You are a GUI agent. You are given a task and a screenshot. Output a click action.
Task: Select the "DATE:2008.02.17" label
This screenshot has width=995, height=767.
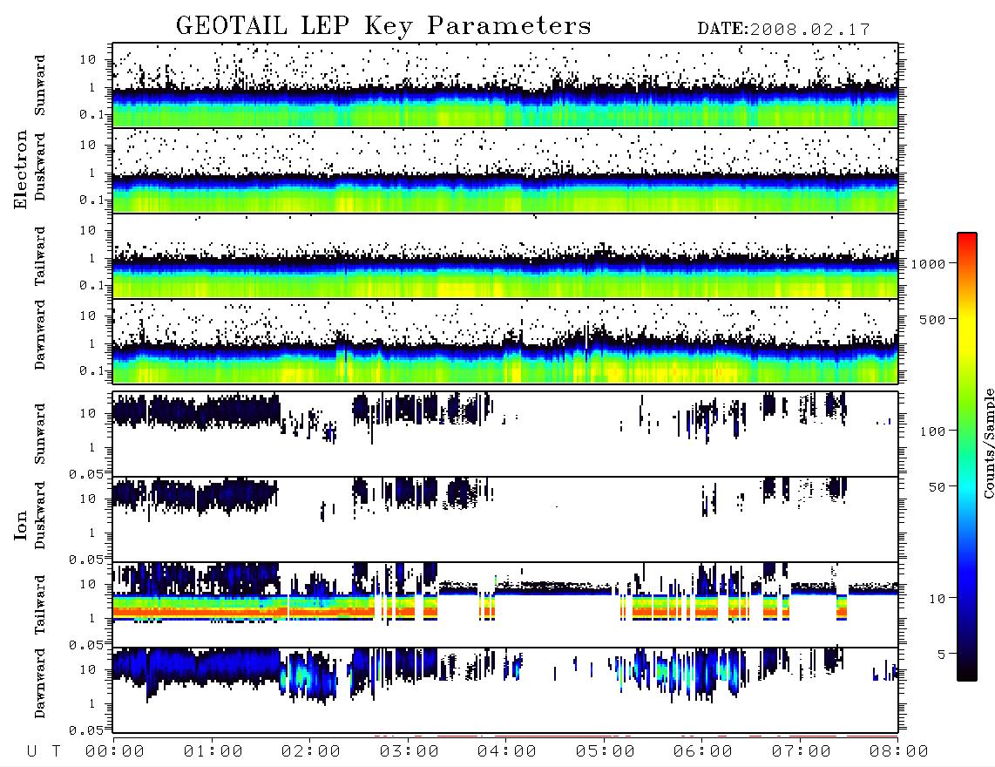click(783, 30)
